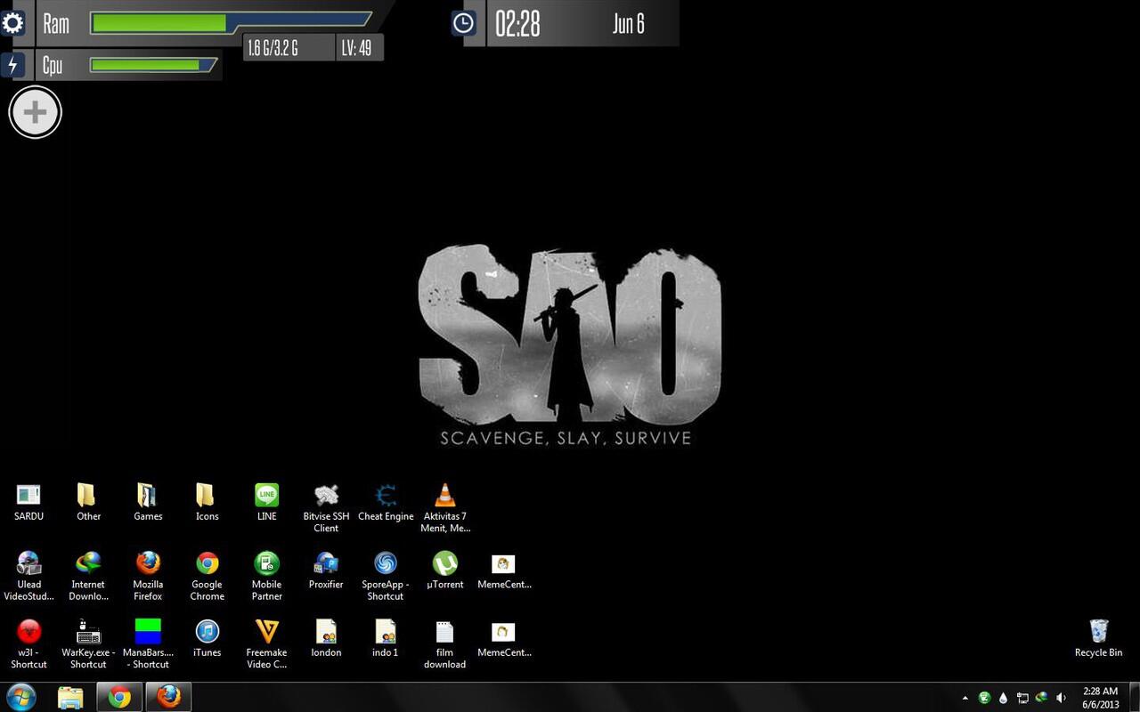
Task: Select the w3l - Shortcut icon
Action: pyautogui.click(x=28, y=644)
